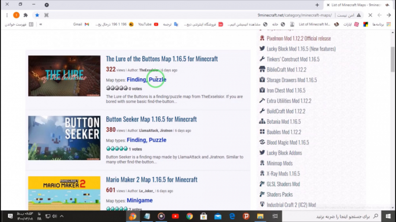Click the Mario Maker 2 thumbnail image
Image resolution: width=396 pixels, height=222 pixels.
point(64,193)
